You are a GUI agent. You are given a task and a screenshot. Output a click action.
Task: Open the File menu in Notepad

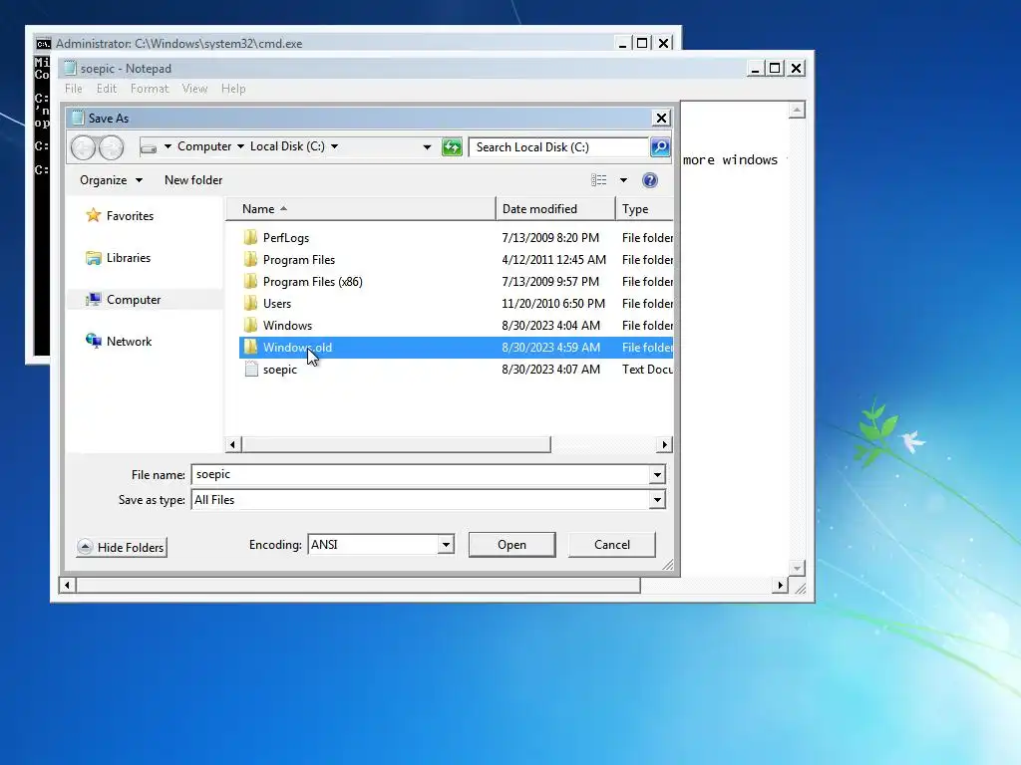tap(74, 89)
